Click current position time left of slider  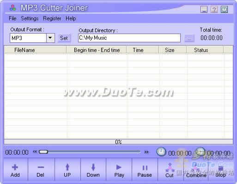17,152
